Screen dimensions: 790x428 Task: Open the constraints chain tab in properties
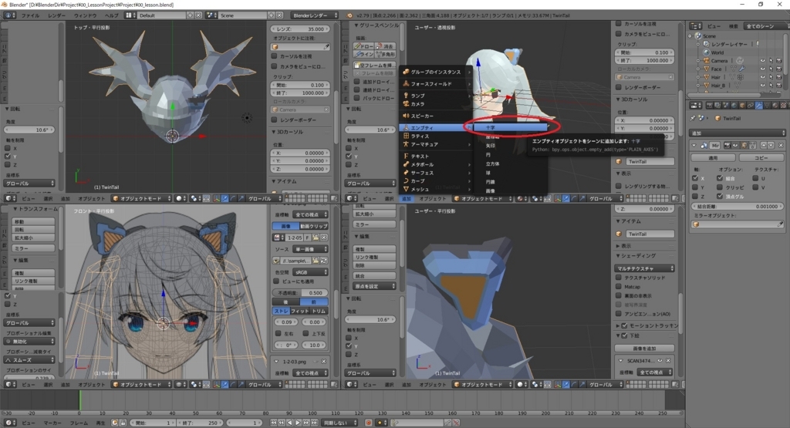(x=750, y=106)
